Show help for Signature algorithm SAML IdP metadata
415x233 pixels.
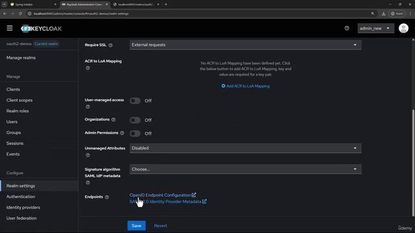(x=88, y=183)
